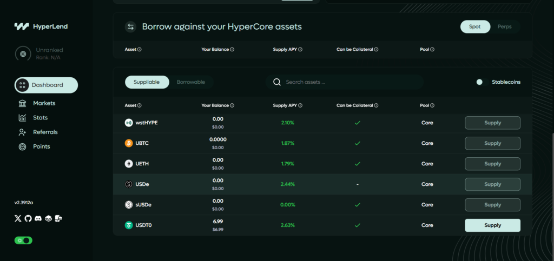Image resolution: width=554 pixels, height=261 pixels.
Task: Click the search magnifier icon
Action: pyautogui.click(x=278, y=82)
